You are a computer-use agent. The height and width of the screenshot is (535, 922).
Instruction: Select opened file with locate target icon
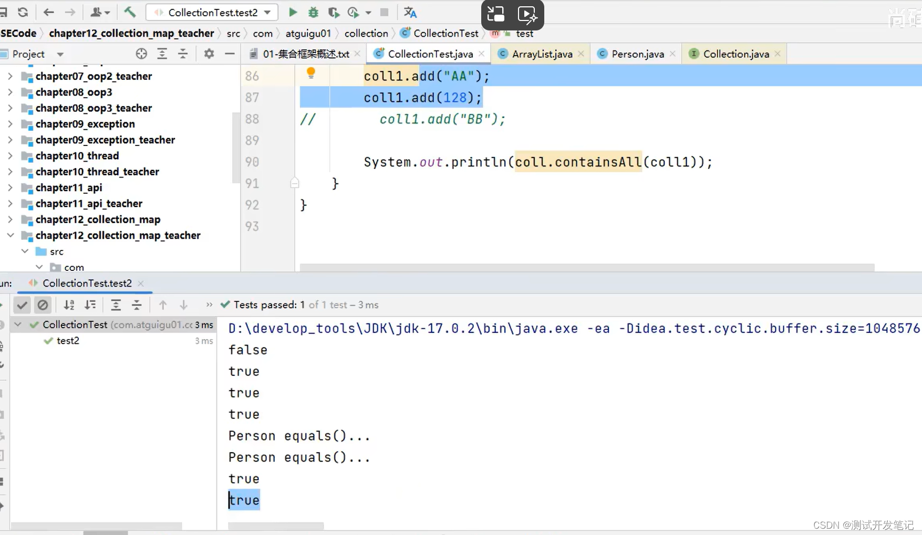pyautogui.click(x=141, y=54)
